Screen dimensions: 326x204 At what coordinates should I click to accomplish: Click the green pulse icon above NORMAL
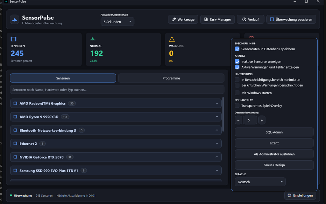[x=93, y=39]
